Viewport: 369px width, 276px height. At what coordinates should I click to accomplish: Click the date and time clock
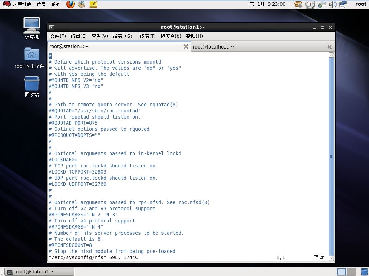(268, 4)
